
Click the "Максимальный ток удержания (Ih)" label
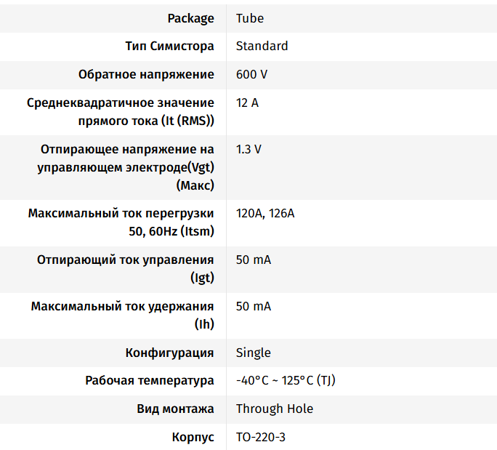coord(122,316)
